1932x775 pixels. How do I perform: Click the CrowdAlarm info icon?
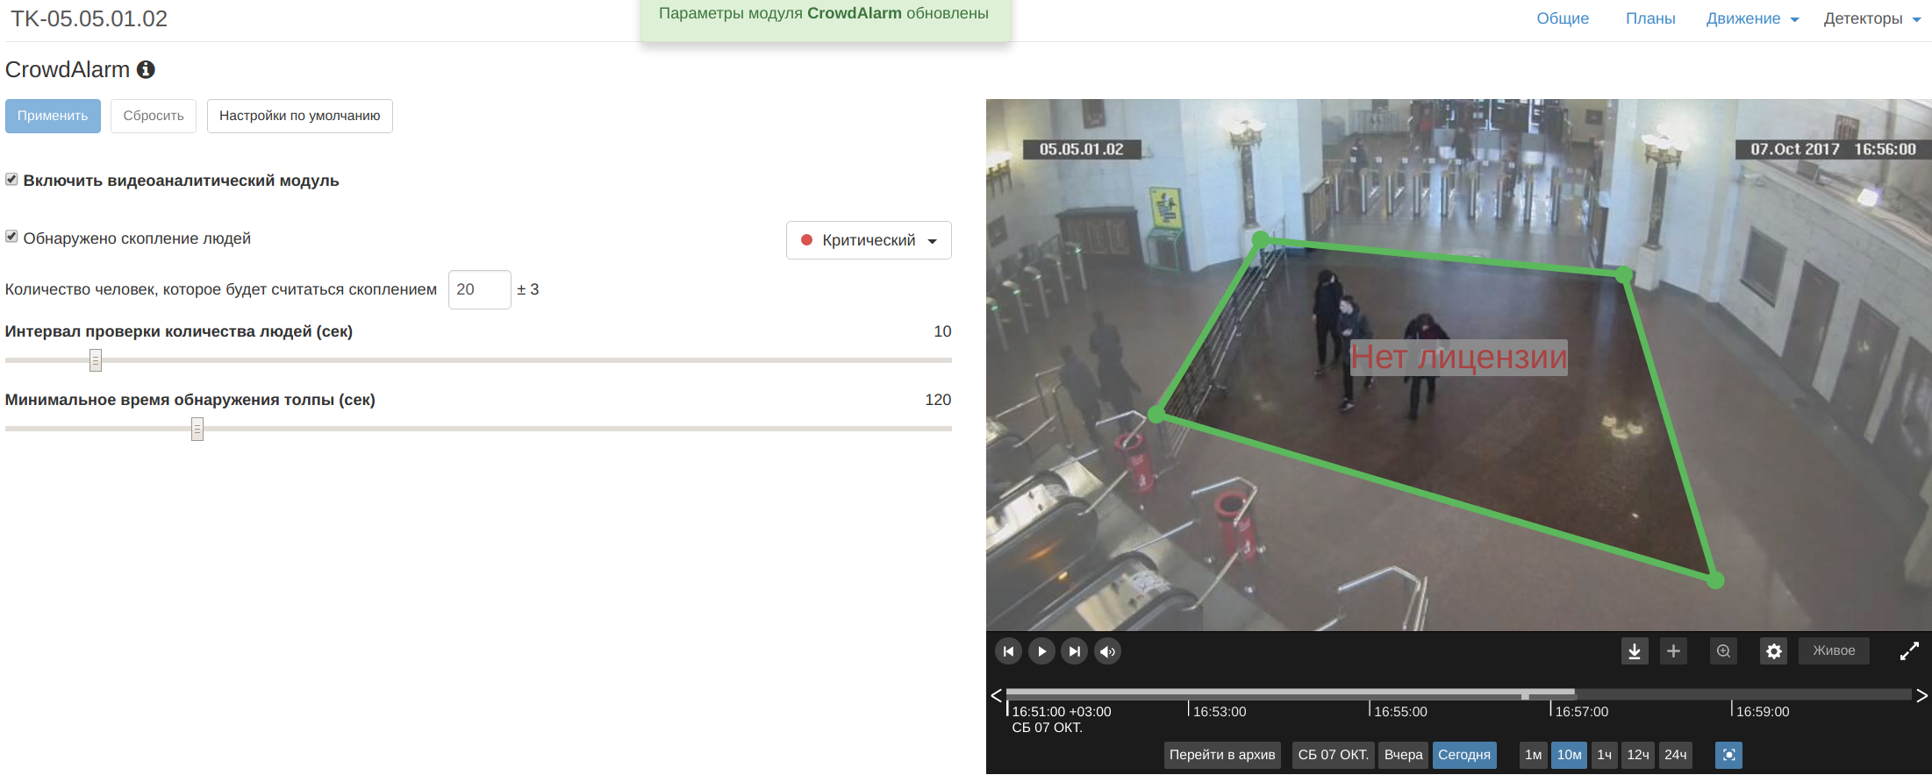click(146, 69)
